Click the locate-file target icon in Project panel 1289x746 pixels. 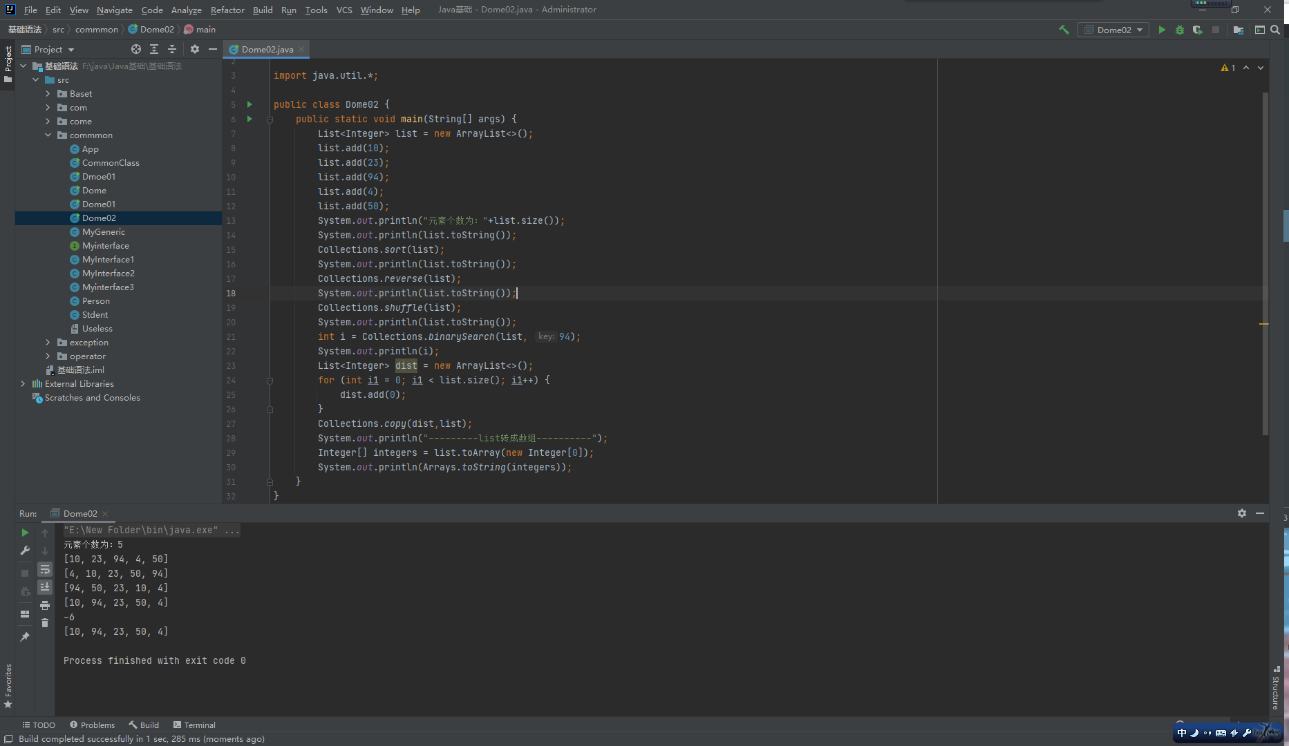[x=136, y=49]
